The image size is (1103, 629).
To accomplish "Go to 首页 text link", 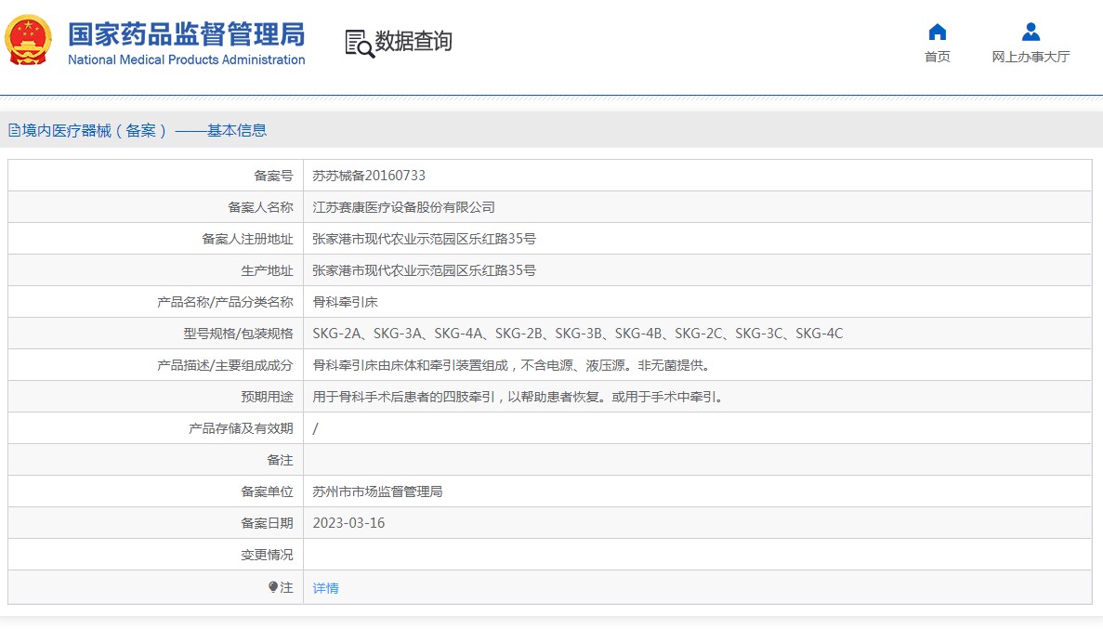I will [x=937, y=57].
